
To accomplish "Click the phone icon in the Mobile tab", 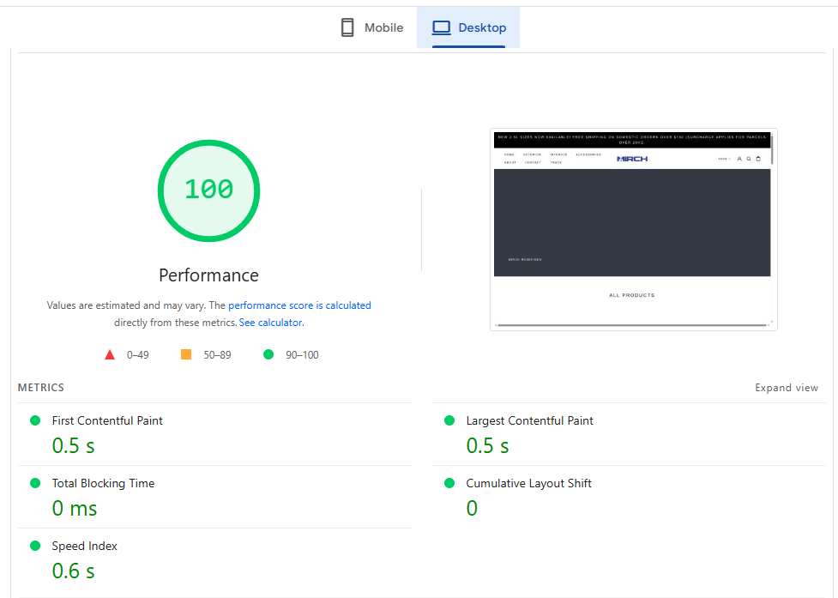I will (x=347, y=27).
